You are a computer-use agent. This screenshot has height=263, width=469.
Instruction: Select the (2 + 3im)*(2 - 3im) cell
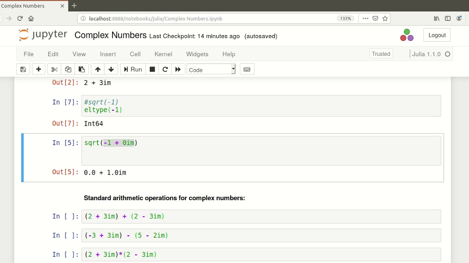pyautogui.click(x=261, y=254)
